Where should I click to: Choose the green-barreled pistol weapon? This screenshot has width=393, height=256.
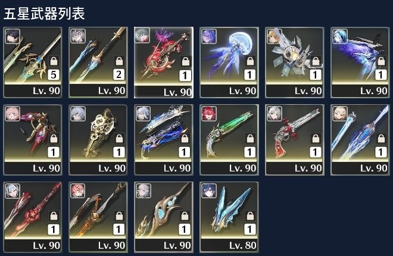[x=229, y=140]
